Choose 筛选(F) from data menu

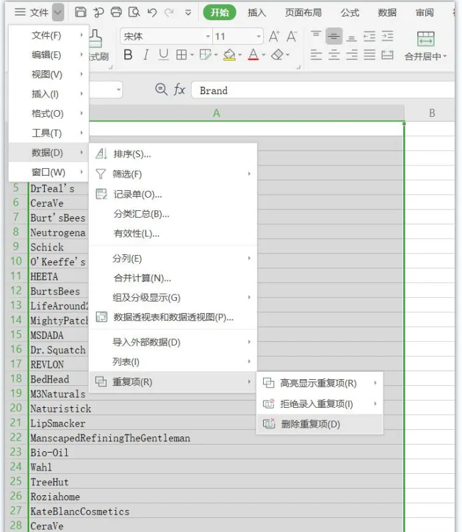coord(173,174)
